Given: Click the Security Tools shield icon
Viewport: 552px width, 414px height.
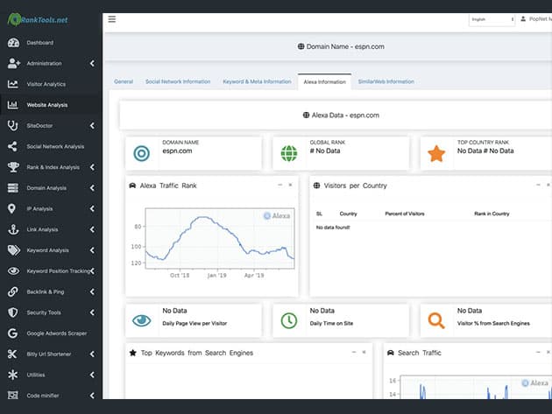Looking at the screenshot, I should [13, 312].
